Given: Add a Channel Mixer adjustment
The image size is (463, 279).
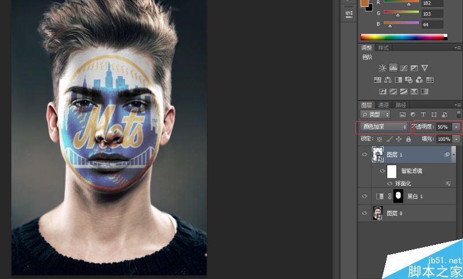Looking at the screenshot, I should click(x=419, y=80).
